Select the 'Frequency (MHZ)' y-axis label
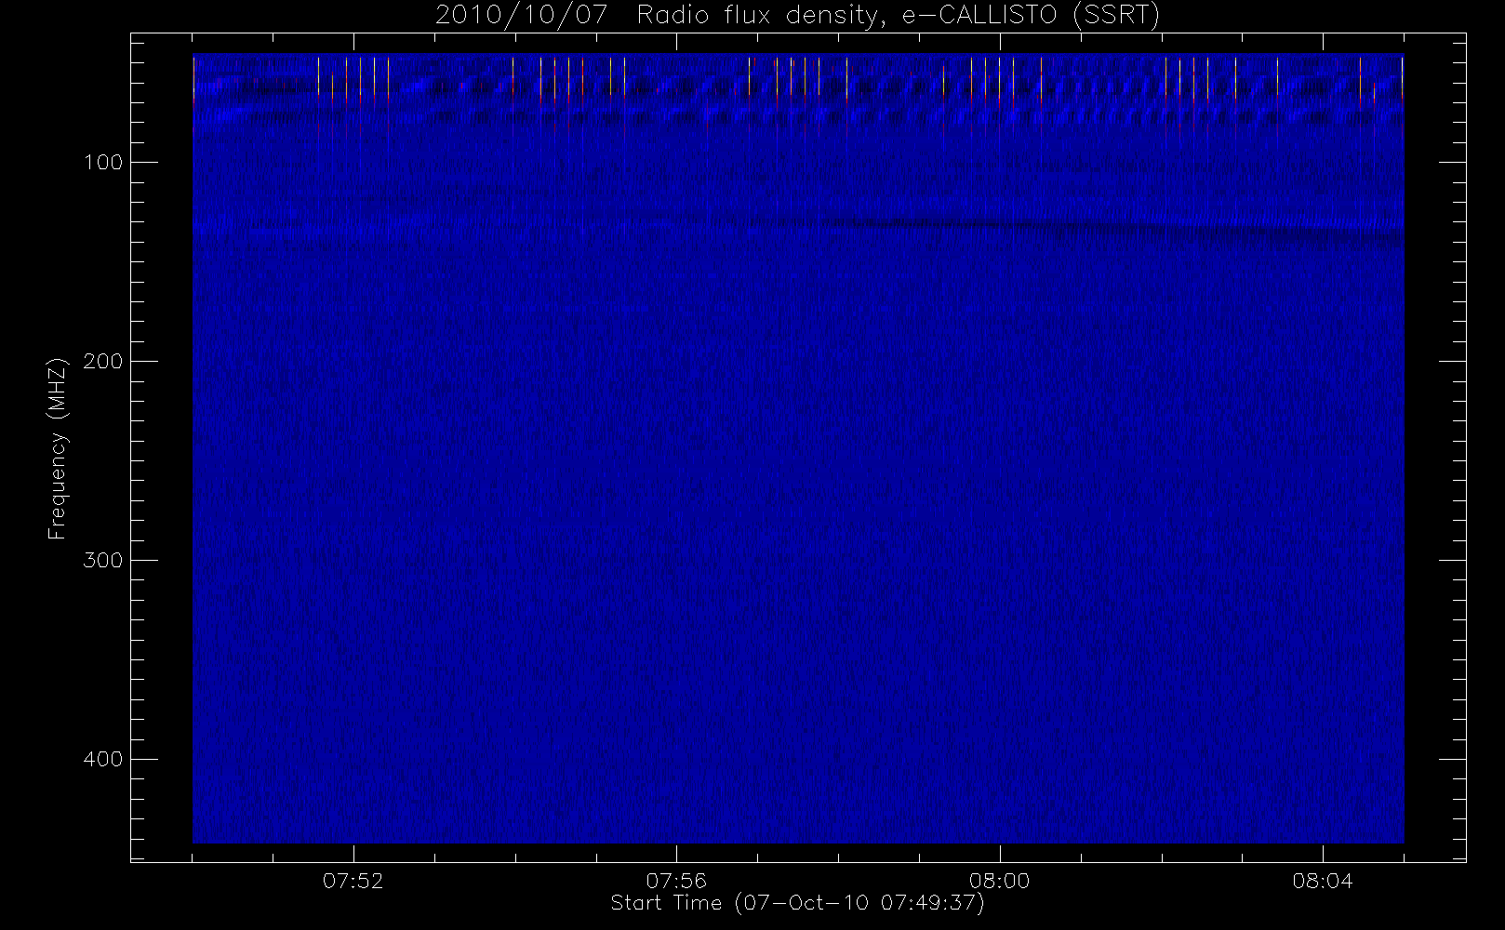This screenshot has width=1505, height=930. coord(58,448)
